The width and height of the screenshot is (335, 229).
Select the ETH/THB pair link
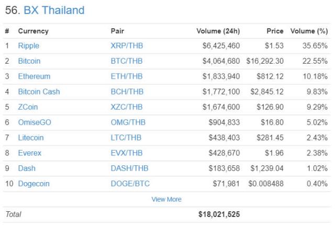click(127, 76)
